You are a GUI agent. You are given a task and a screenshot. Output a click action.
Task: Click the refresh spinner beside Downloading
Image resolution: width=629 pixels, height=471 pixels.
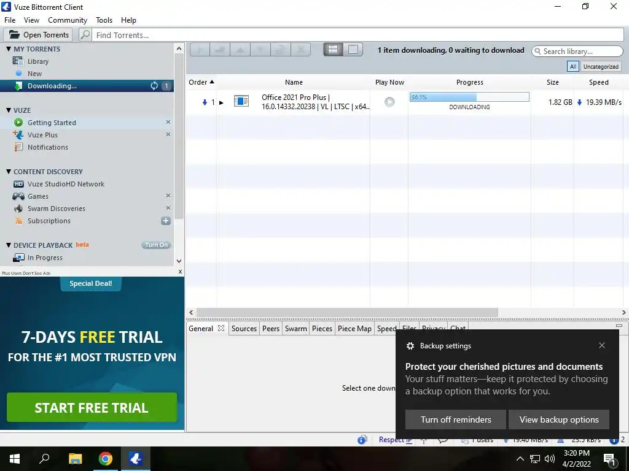[x=154, y=86]
